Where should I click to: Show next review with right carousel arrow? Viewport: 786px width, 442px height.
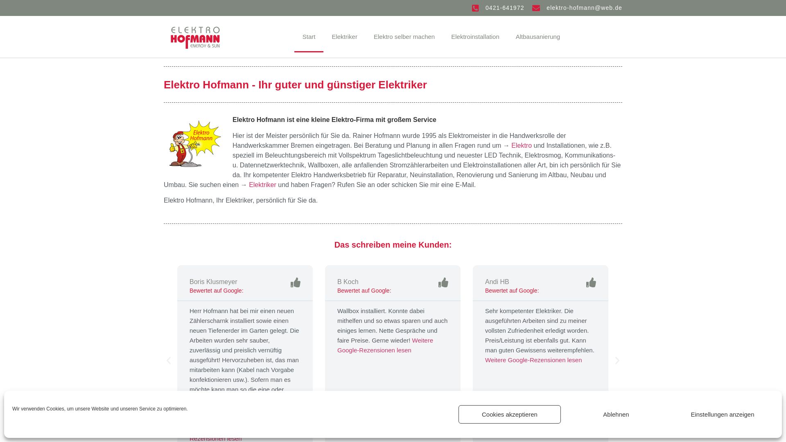[x=617, y=361]
